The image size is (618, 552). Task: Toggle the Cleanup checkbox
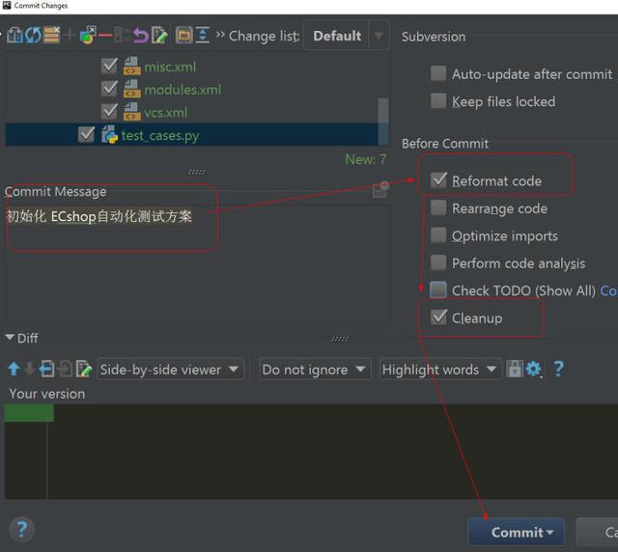pos(439,317)
